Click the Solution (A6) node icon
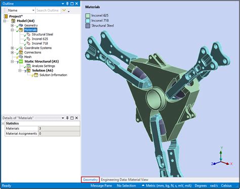 (29, 70)
